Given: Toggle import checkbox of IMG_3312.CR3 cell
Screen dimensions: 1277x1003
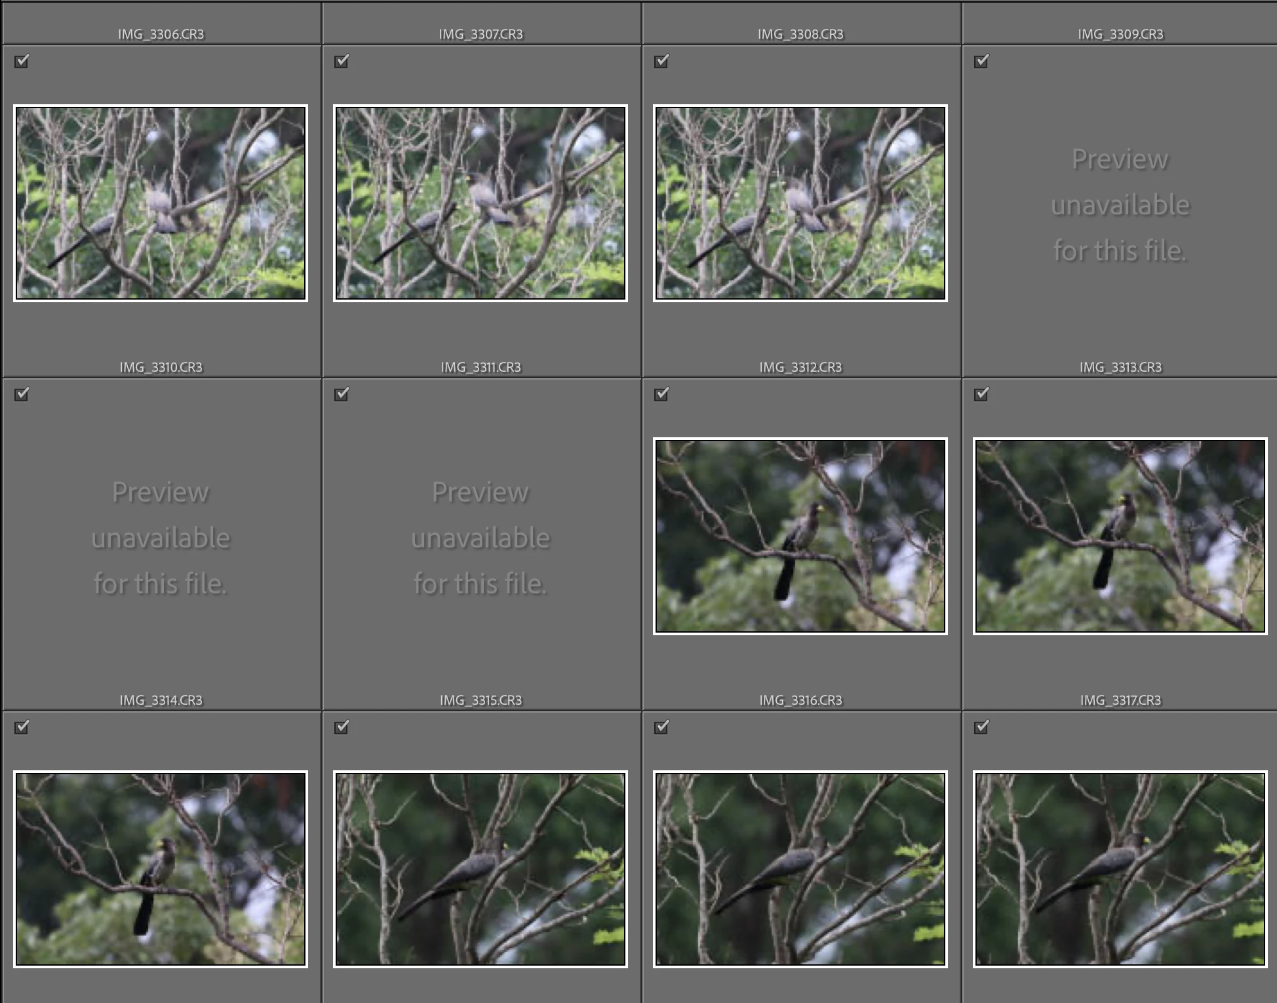Looking at the screenshot, I should pos(661,61).
